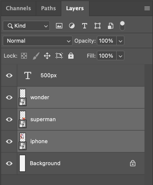This screenshot has height=185, width=153.
Task: Select the iphone layer name
Action: pyautogui.click(x=39, y=141)
